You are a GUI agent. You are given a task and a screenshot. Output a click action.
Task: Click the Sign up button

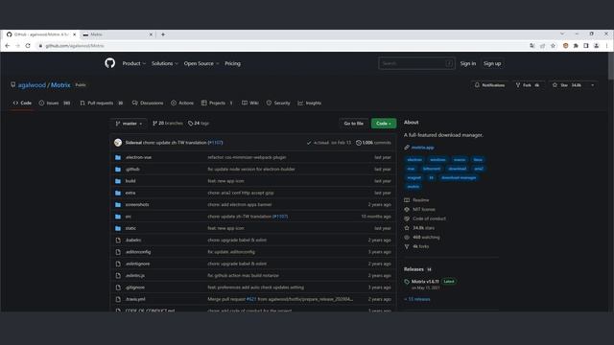[492, 63]
